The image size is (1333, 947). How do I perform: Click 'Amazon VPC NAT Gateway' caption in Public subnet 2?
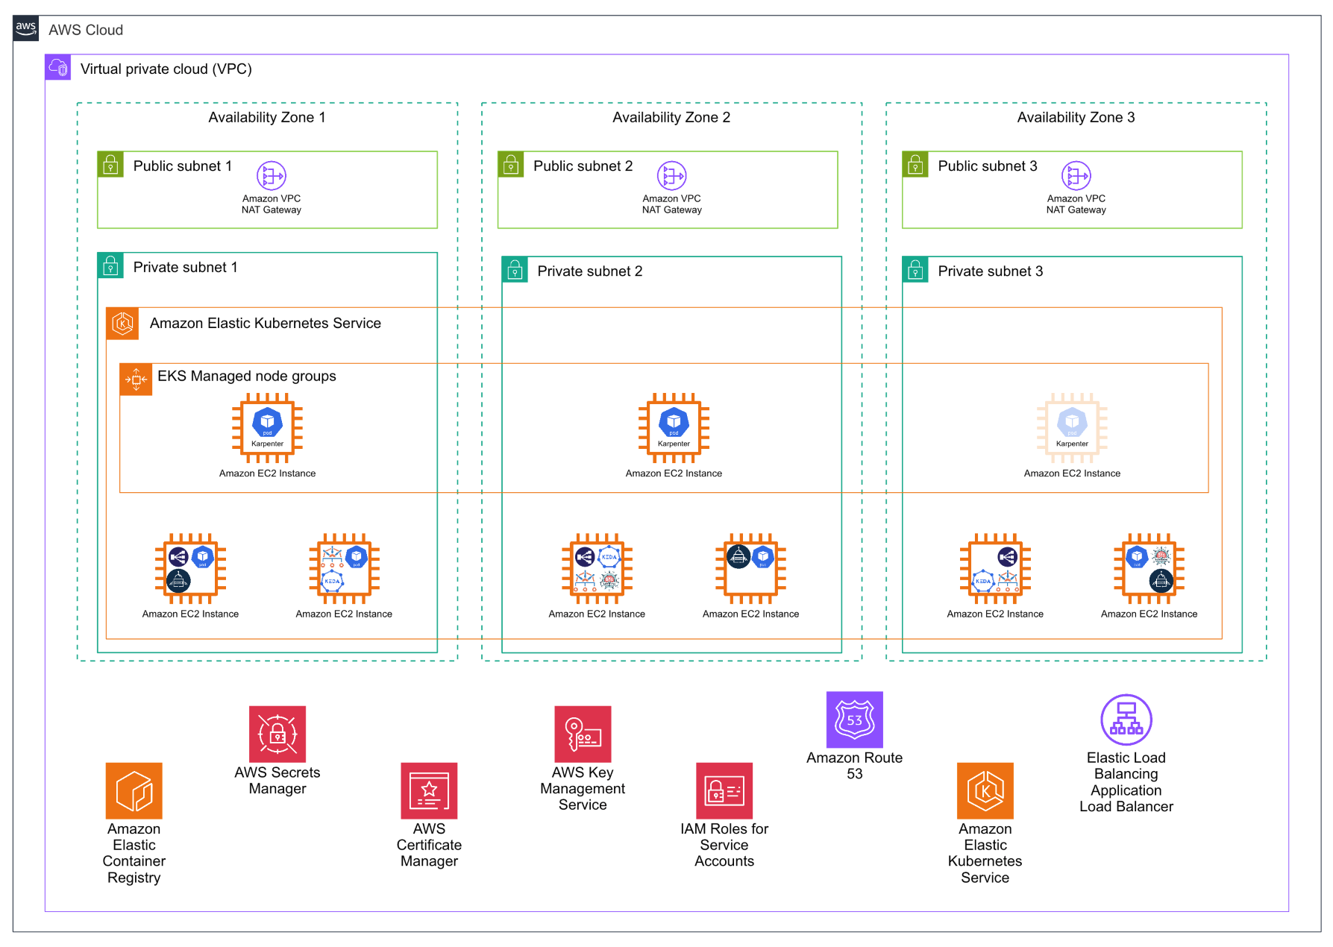point(672,204)
